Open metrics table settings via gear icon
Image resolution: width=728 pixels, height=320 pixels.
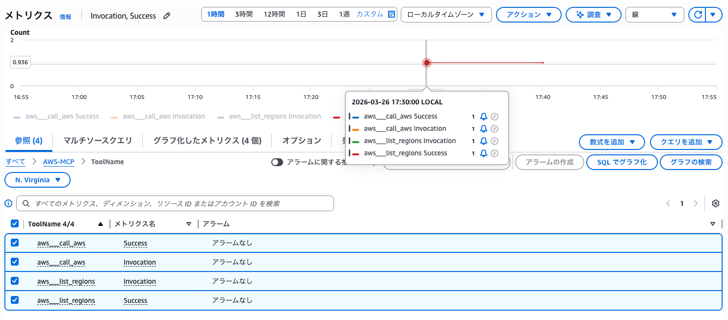pyautogui.click(x=716, y=203)
